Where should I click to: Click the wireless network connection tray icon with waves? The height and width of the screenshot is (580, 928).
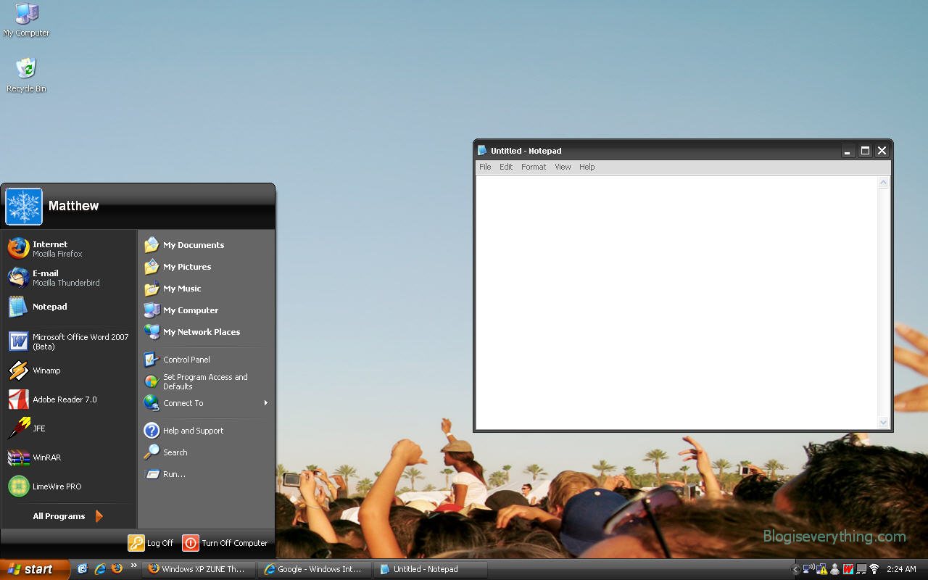pyautogui.click(x=808, y=569)
